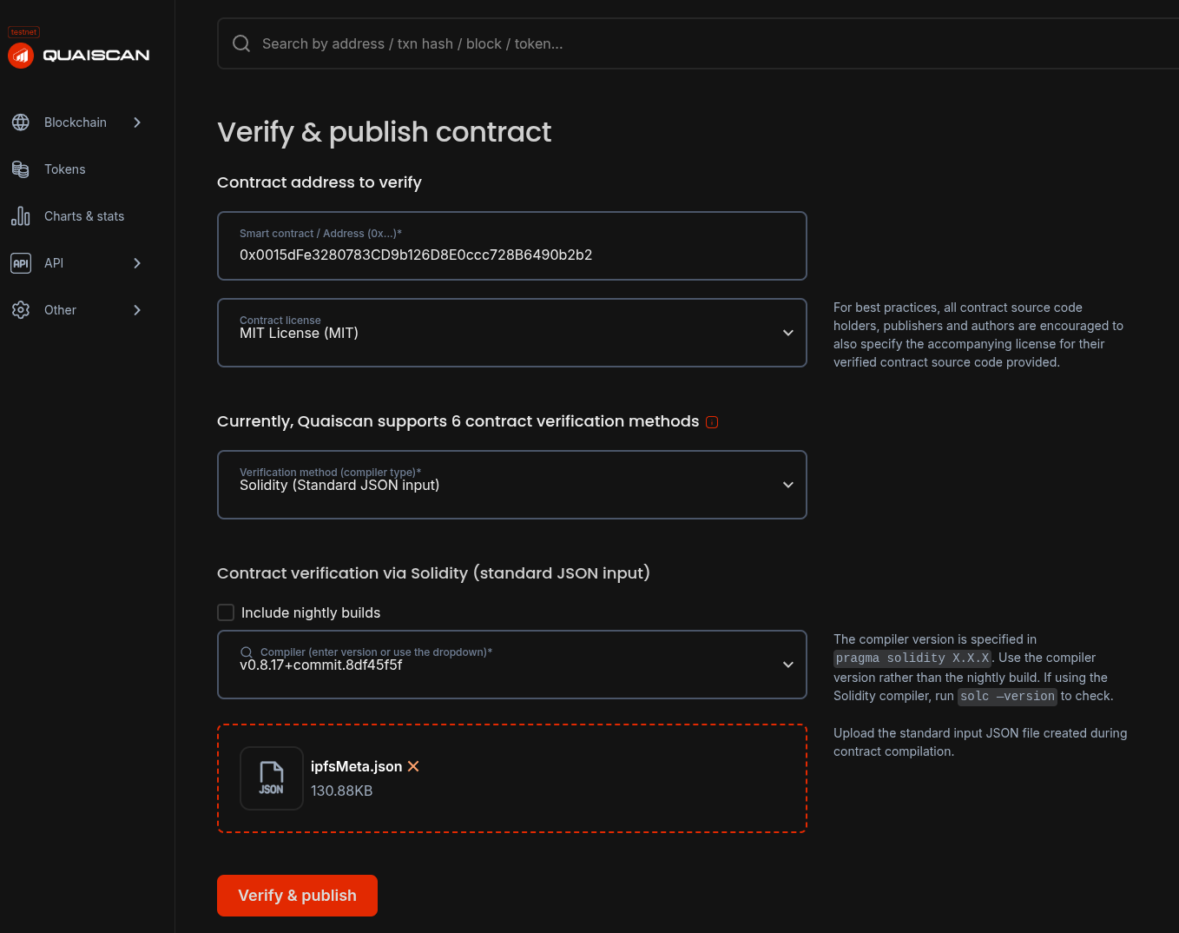1179x933 pixels.
Task: Click the API icon in sidebar
Action: pyautogui.click(x=21, y=263)
